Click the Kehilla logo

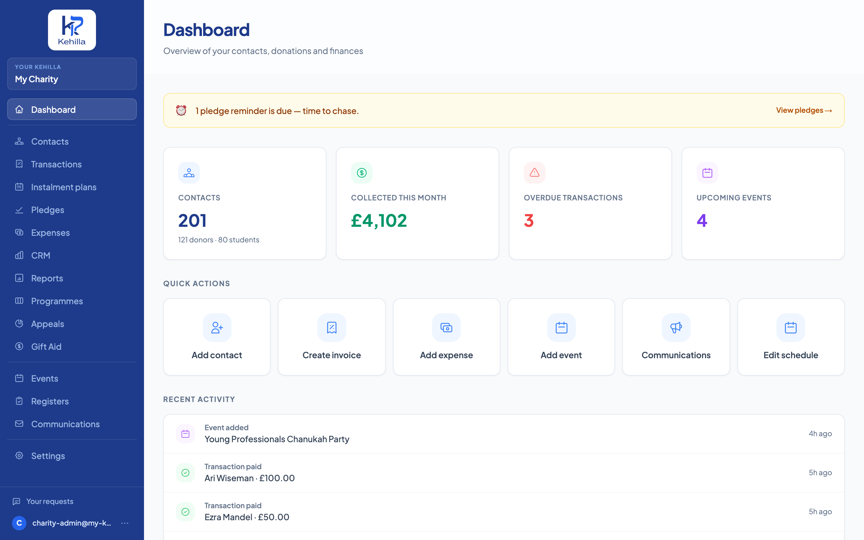pyautogui.click(x=72, y=30)
